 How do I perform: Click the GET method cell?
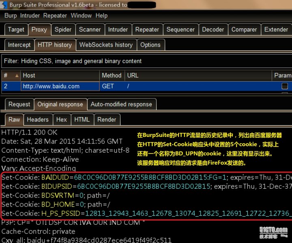(x=112, y=86)
